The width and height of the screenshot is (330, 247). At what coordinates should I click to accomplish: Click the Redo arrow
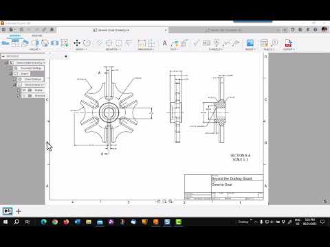coord(36,30)
